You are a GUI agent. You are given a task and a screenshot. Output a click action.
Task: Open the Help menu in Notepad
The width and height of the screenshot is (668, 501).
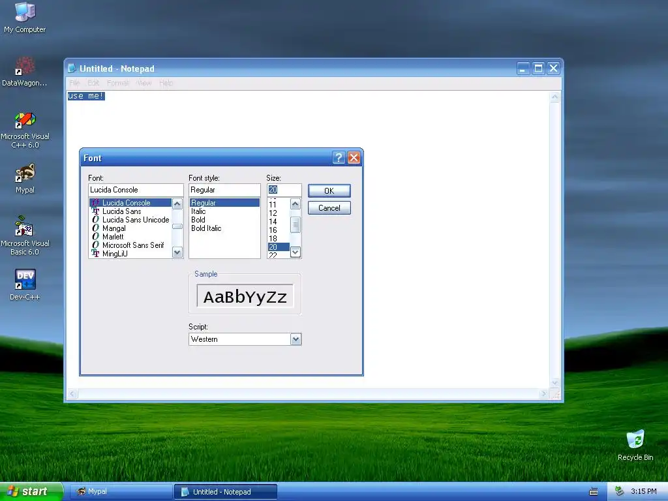[166, 83]
